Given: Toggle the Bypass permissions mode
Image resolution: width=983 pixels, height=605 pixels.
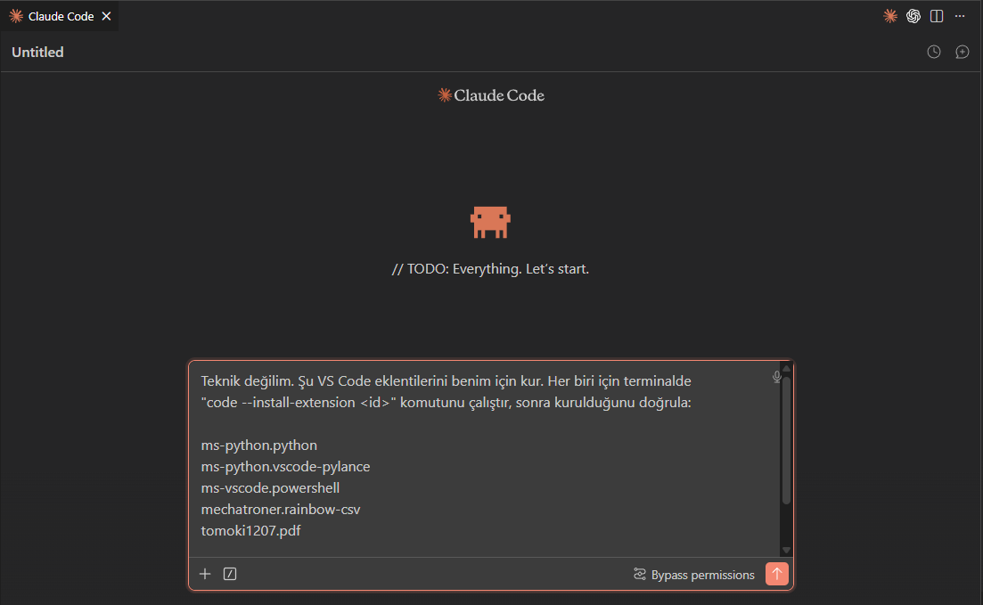Looking at the screenshot, I should 694,575.
